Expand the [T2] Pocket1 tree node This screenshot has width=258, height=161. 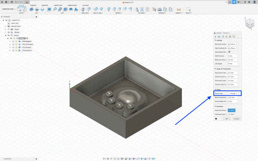tap(10, 41)
